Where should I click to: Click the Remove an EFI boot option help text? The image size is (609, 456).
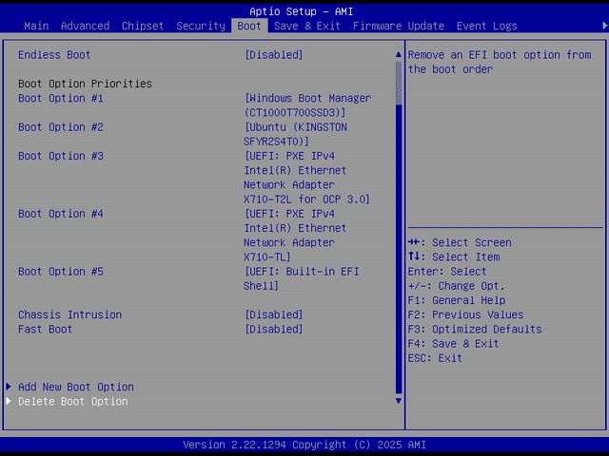pos(500,62)
